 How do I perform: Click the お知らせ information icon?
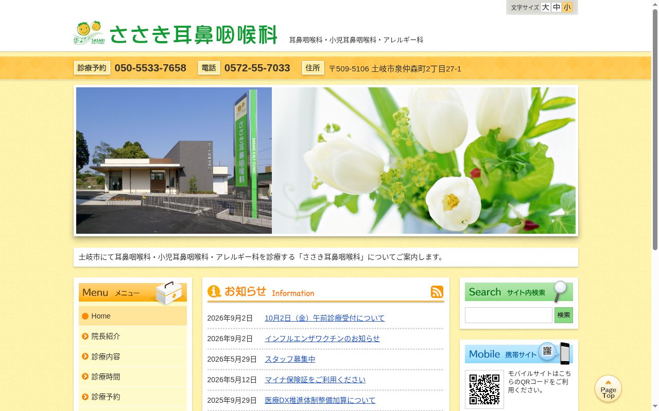(x=214, y=291)
